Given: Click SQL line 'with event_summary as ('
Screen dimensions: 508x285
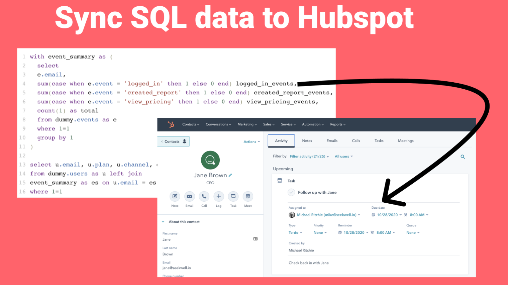Looking at the screenshot, I should (x=71, y=57).
